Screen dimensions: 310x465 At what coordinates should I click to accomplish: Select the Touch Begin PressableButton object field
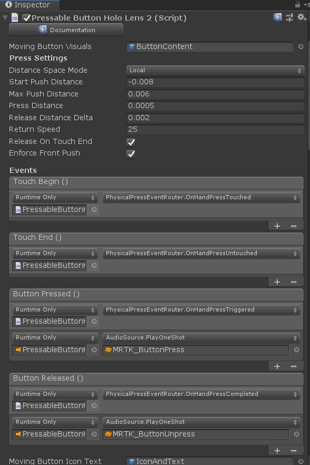click(50, 210)
